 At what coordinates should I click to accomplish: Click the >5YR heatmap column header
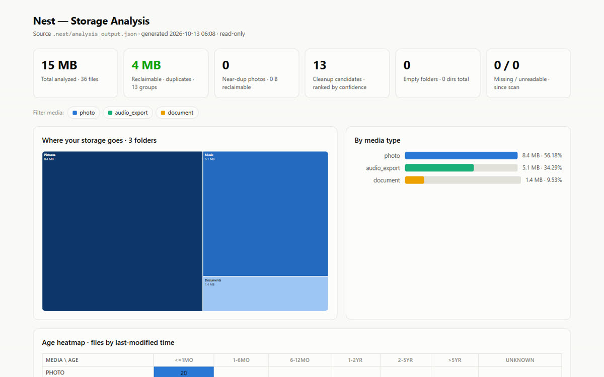pyautogui.click(x=455, y=360)
